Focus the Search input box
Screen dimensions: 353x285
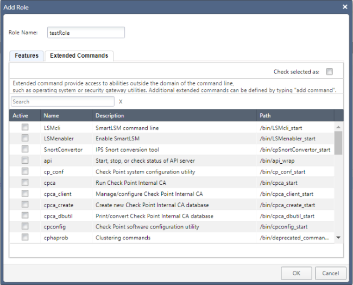tap(62, 102)
